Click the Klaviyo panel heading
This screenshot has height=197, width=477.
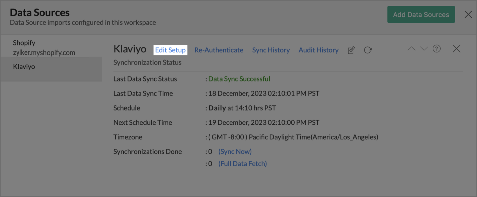click(x=130, y=49)
